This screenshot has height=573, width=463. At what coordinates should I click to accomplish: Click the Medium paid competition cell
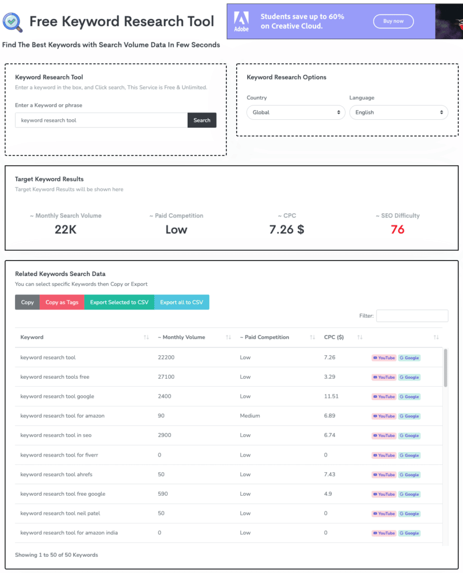[x=250, y=416]
